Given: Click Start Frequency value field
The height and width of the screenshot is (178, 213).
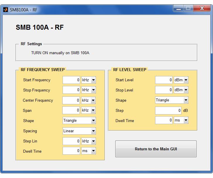Looking at the screenshot, I should (71, 80).
